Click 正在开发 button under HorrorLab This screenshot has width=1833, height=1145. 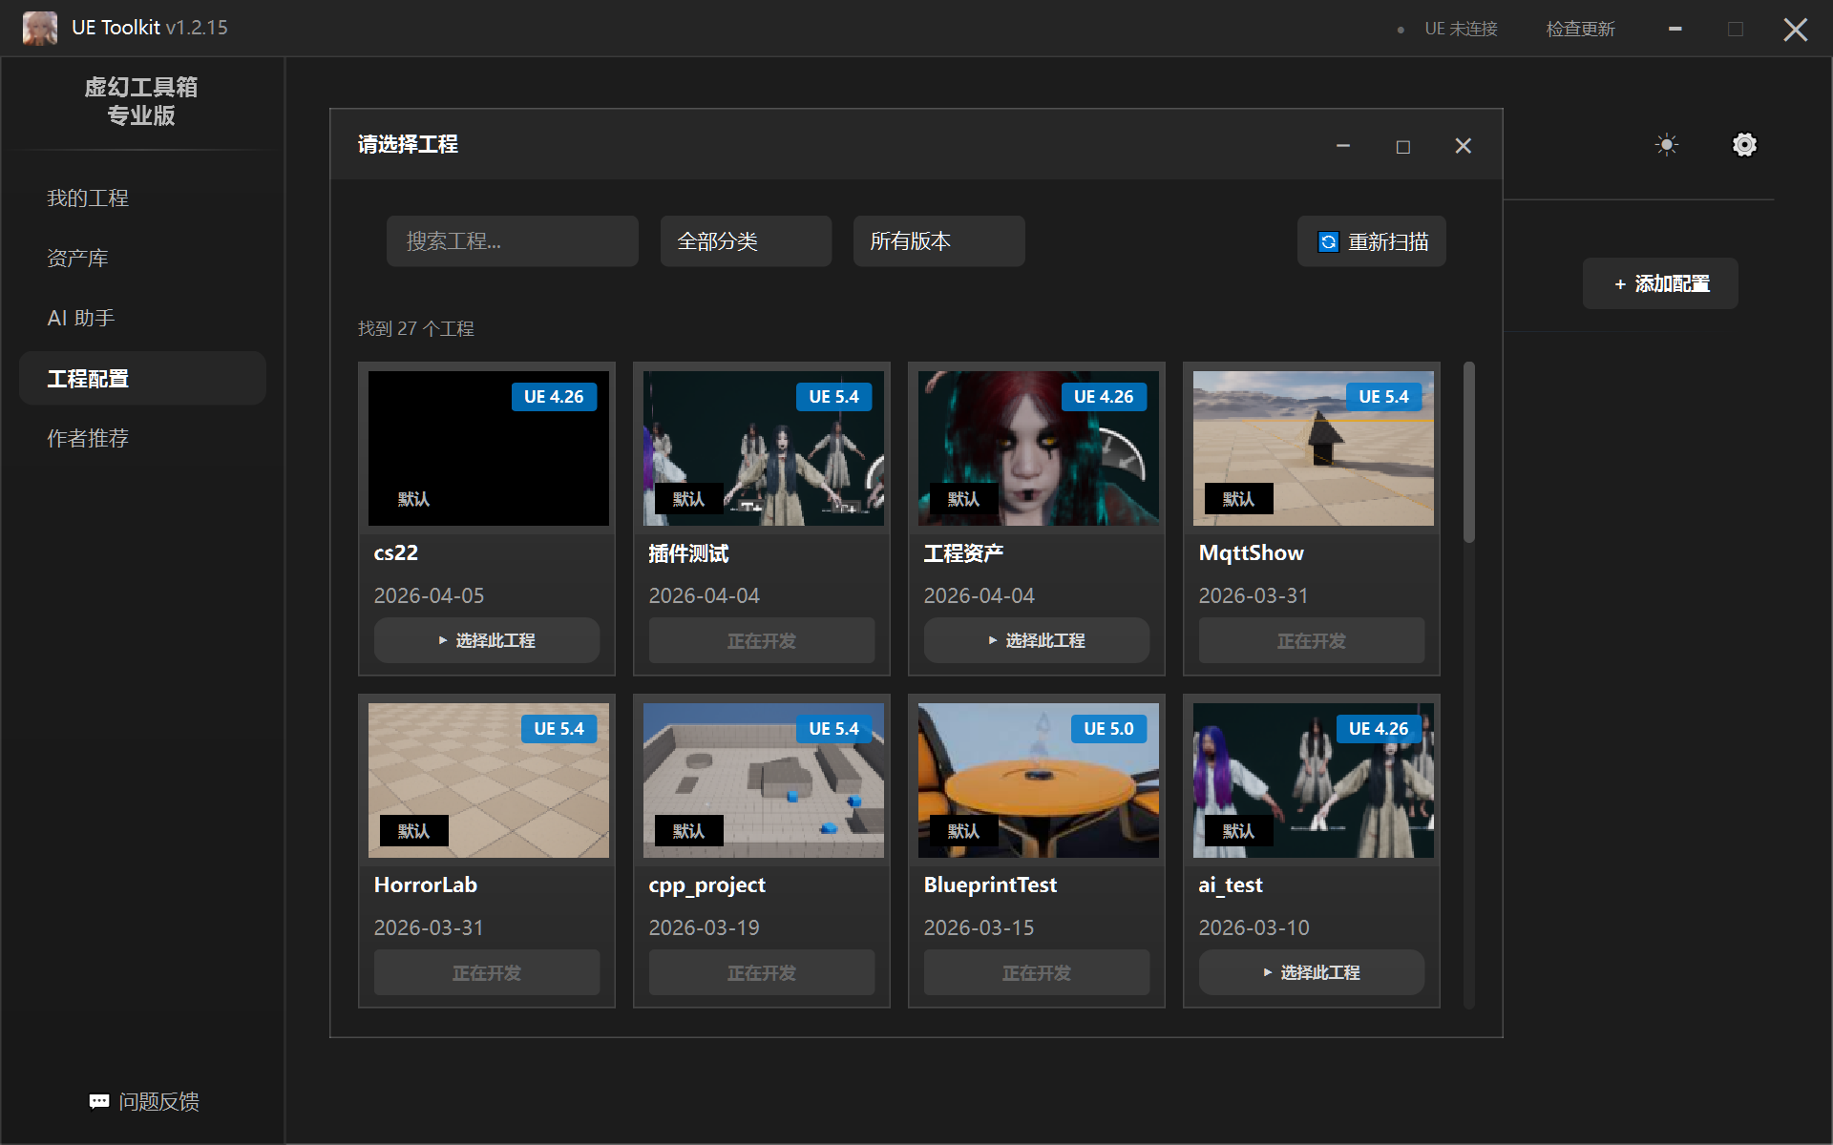pyautogui.click(x=487, y=972)
